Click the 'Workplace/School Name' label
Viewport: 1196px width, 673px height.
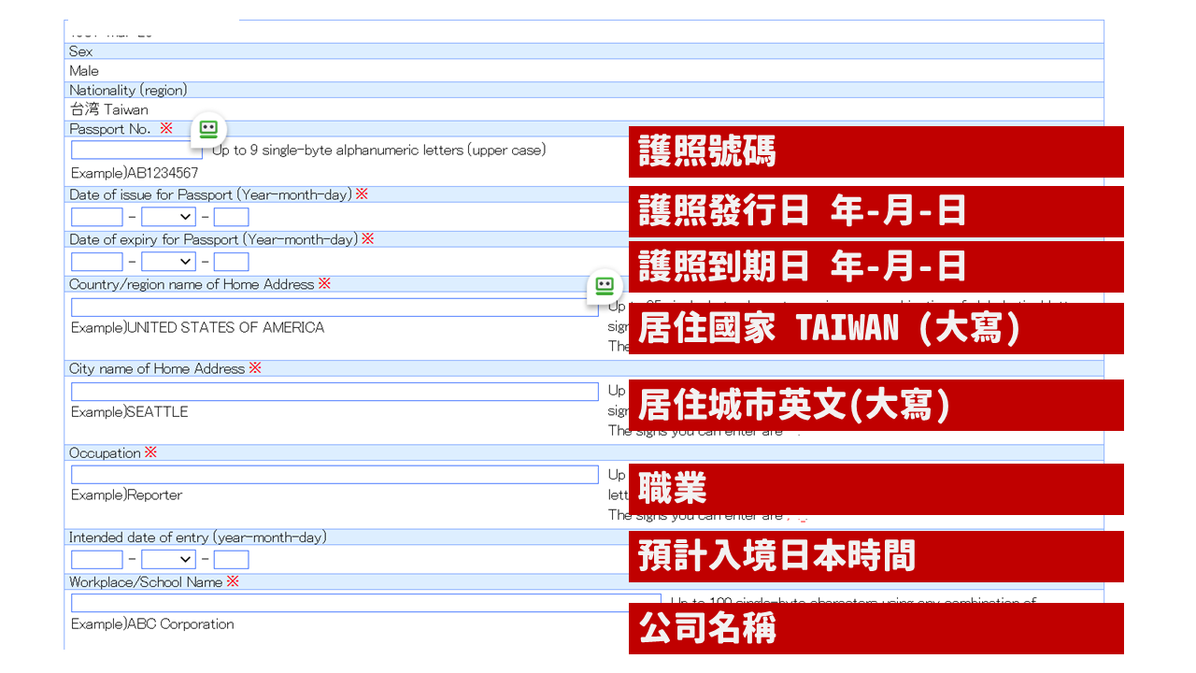pyautogui.click(x=146, y=582)
